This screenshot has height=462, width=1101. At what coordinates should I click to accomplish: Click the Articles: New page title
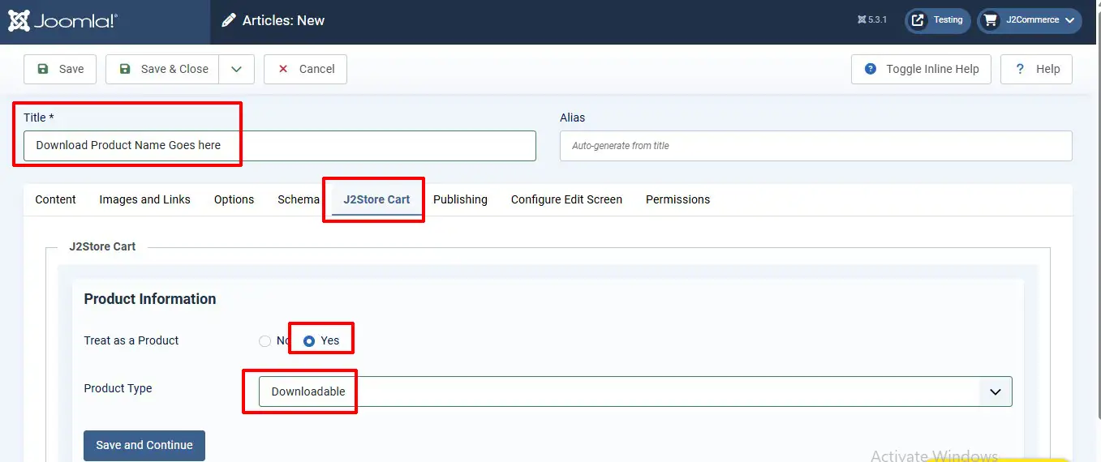coord(283,20)
